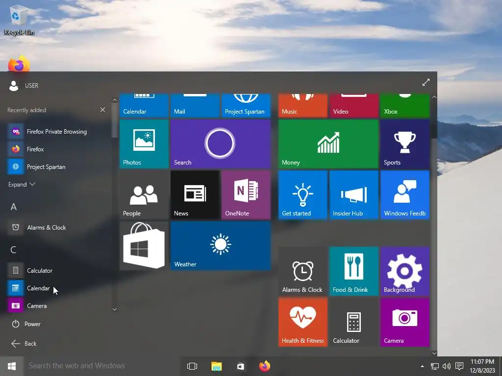Image resolution: width=502 pixels, height=376 pixels.
Task: Open Calculator in the app list
Action: (58, 270)
